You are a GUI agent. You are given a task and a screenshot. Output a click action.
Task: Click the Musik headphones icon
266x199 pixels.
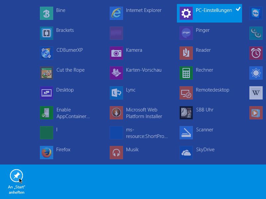click(x=116, y=153)
